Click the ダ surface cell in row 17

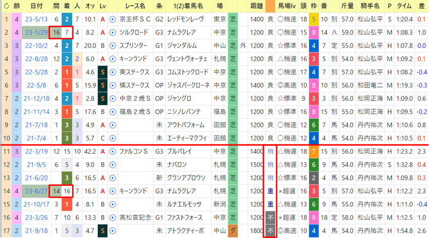(233, 231)
